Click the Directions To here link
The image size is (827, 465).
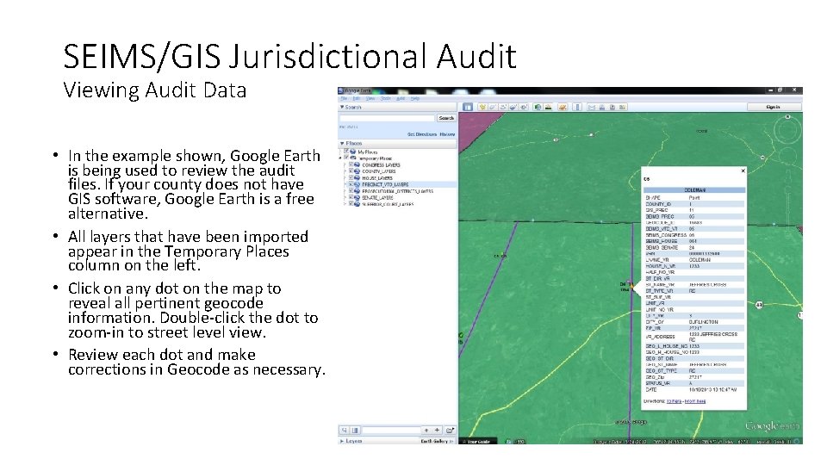[x=674, y=401]
